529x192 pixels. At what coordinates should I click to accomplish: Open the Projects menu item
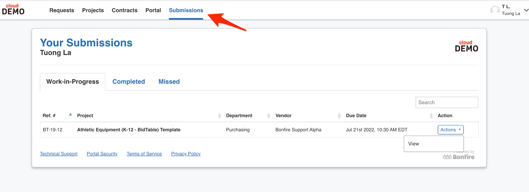pos(93,10)
